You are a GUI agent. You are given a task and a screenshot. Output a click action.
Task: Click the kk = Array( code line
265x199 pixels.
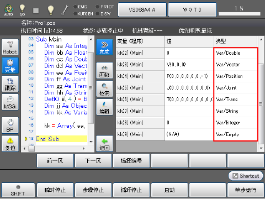click(x=65, y=125)
